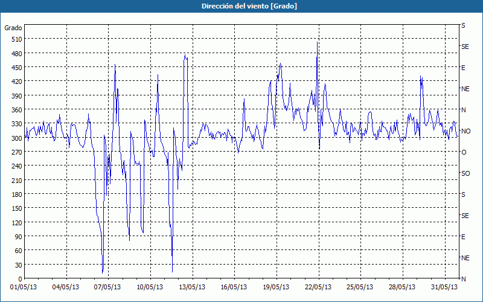Select the 13/05/13 date on the time axis
483x302 pixels.
[192, 288]
